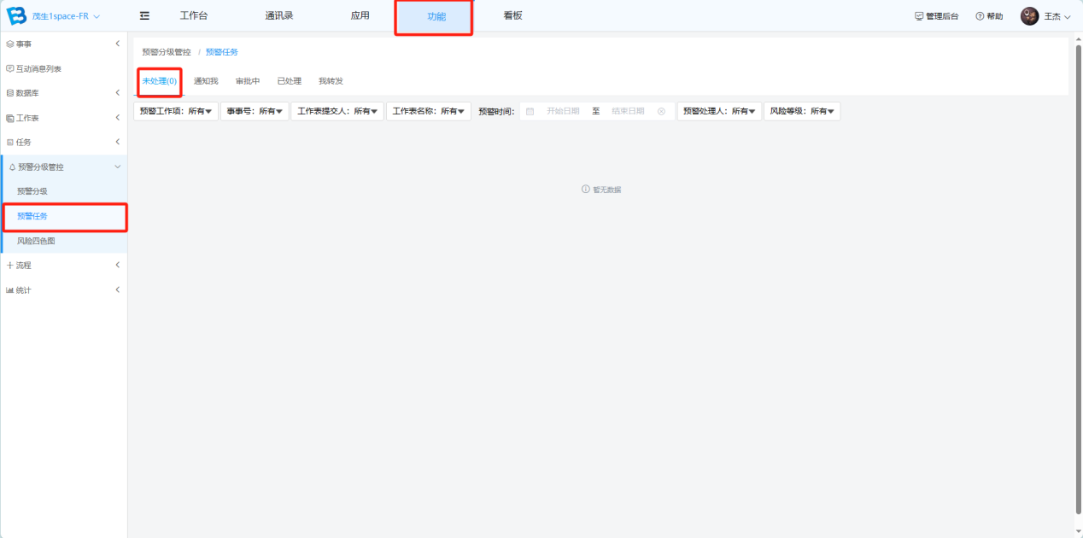The image size is (1083, 538).
Task: Expand the 工作表 sidebar section chevron
Action: point(117,118)
